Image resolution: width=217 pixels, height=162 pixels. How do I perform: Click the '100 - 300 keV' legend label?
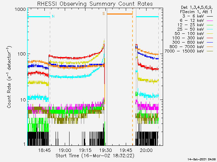[x=188, y=38]
